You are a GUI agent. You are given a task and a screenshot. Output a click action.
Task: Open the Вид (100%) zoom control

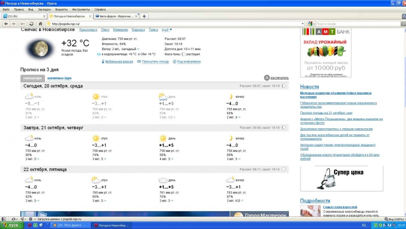point(394,219)
